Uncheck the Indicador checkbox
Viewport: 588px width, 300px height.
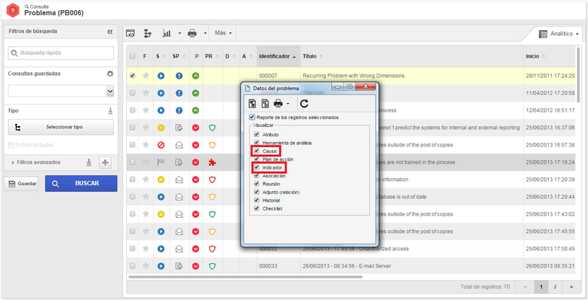pos(257,167)
